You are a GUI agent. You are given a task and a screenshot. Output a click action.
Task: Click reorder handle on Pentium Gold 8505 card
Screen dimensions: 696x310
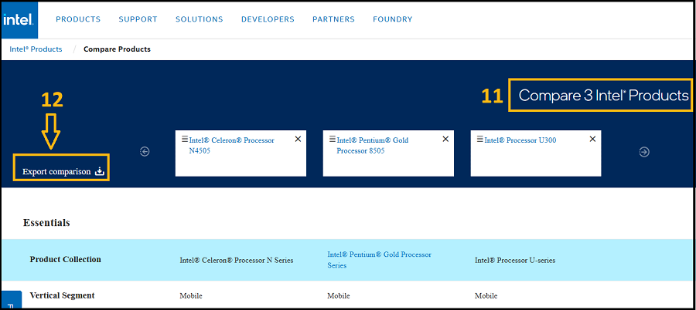coord(332,139)
